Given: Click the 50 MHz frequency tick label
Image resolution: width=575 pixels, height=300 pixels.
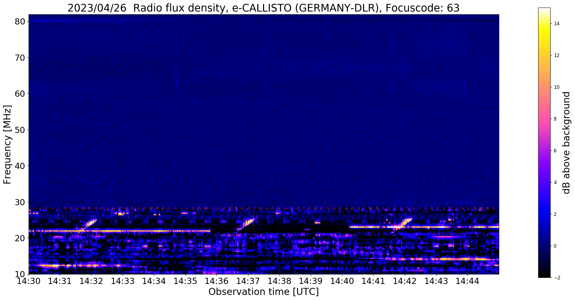Looking at the screenshot, I should [x=20, y=130].
